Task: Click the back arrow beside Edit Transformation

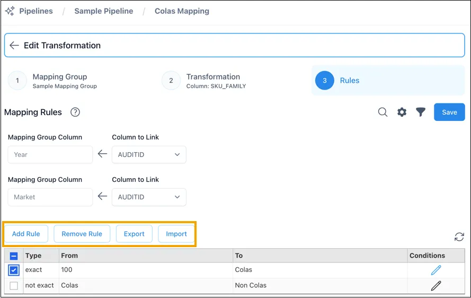Action: (x=14, y=46)
